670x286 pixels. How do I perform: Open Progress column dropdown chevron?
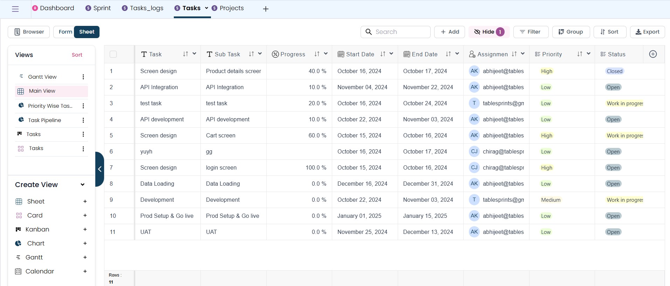tap(326, 54)
